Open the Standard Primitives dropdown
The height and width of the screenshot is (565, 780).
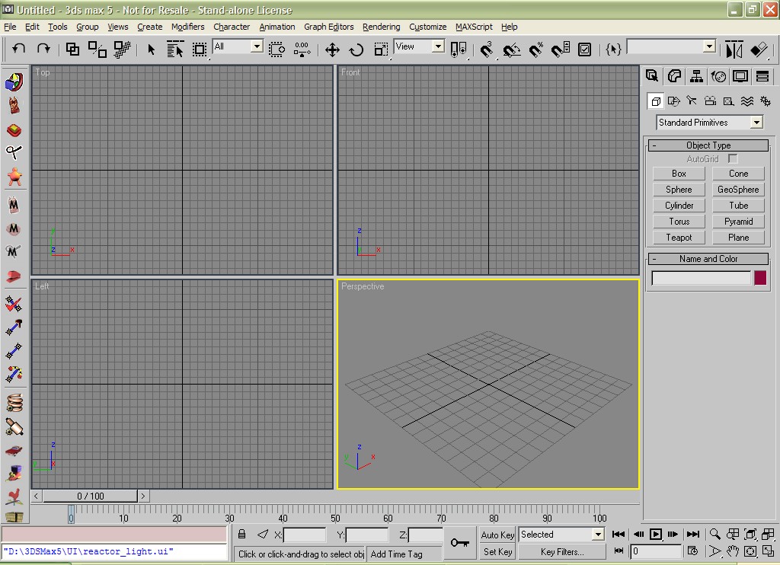tap(709, 123)
